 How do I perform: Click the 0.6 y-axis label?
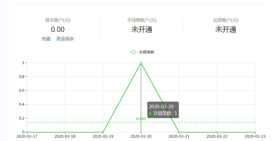click(x=22, y=90)
